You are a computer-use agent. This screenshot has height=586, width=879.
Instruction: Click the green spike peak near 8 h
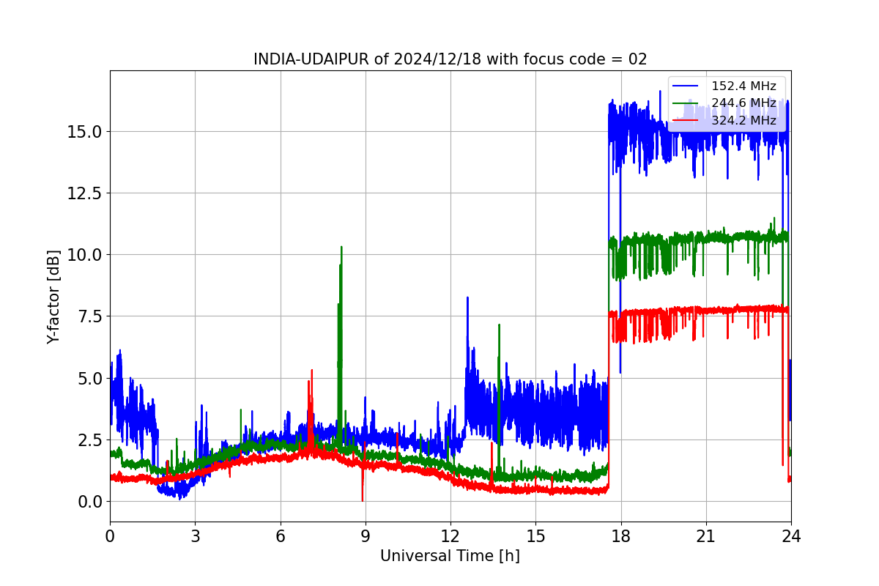(341, 248)
